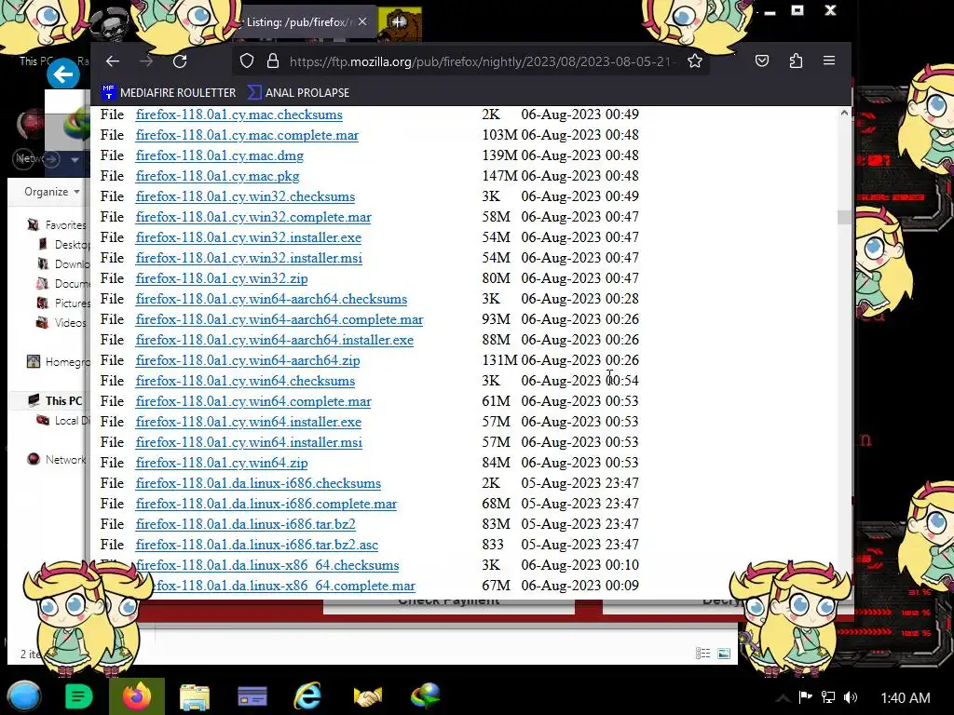Open firefox-118.0a1.cy.win64.installer.msi link
The width and height of the screenshot is (954, 715).
(249, 442)
